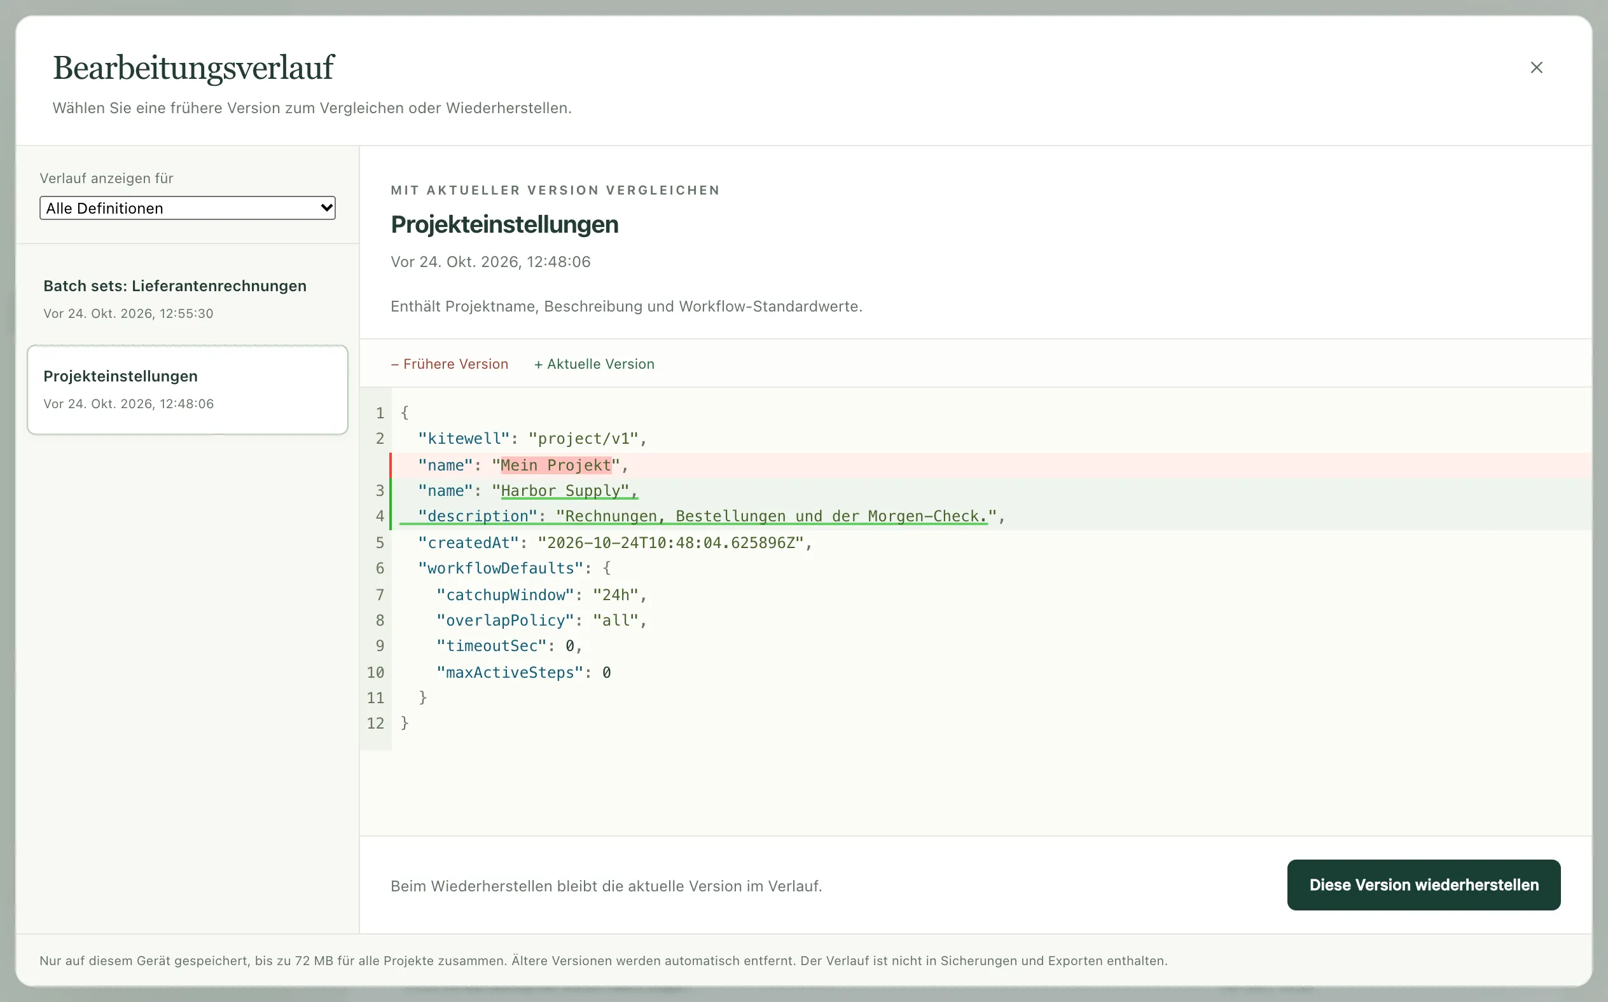Click the Frühere Version legend label
The height and width of the screenshot is (1002, 1608).
click(450, 364)
